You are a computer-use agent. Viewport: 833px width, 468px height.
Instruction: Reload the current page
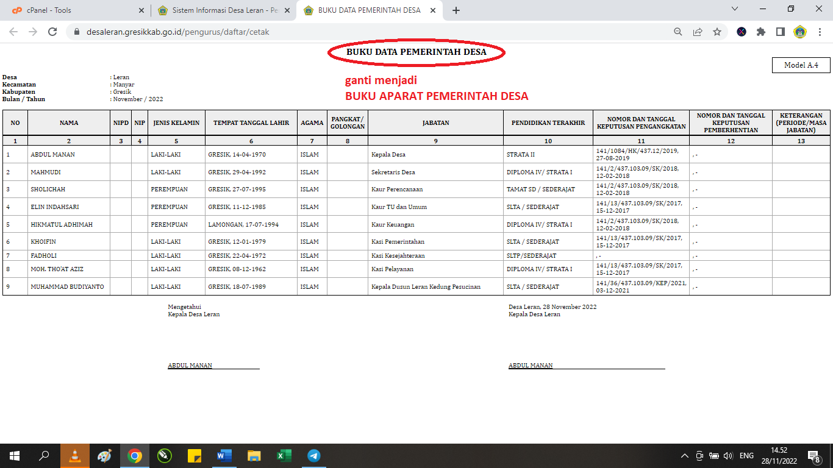click(x=52, y=31)
